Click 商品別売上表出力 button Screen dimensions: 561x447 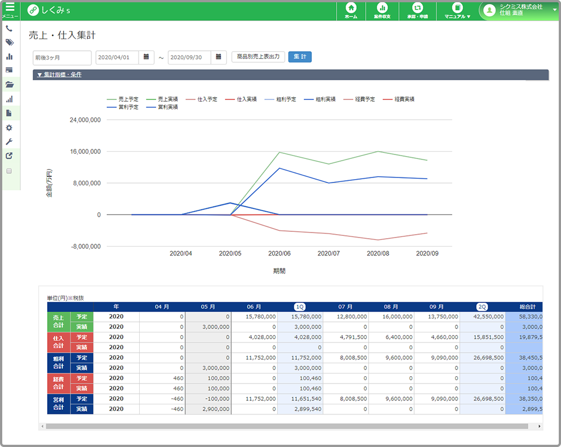(258, 57)
